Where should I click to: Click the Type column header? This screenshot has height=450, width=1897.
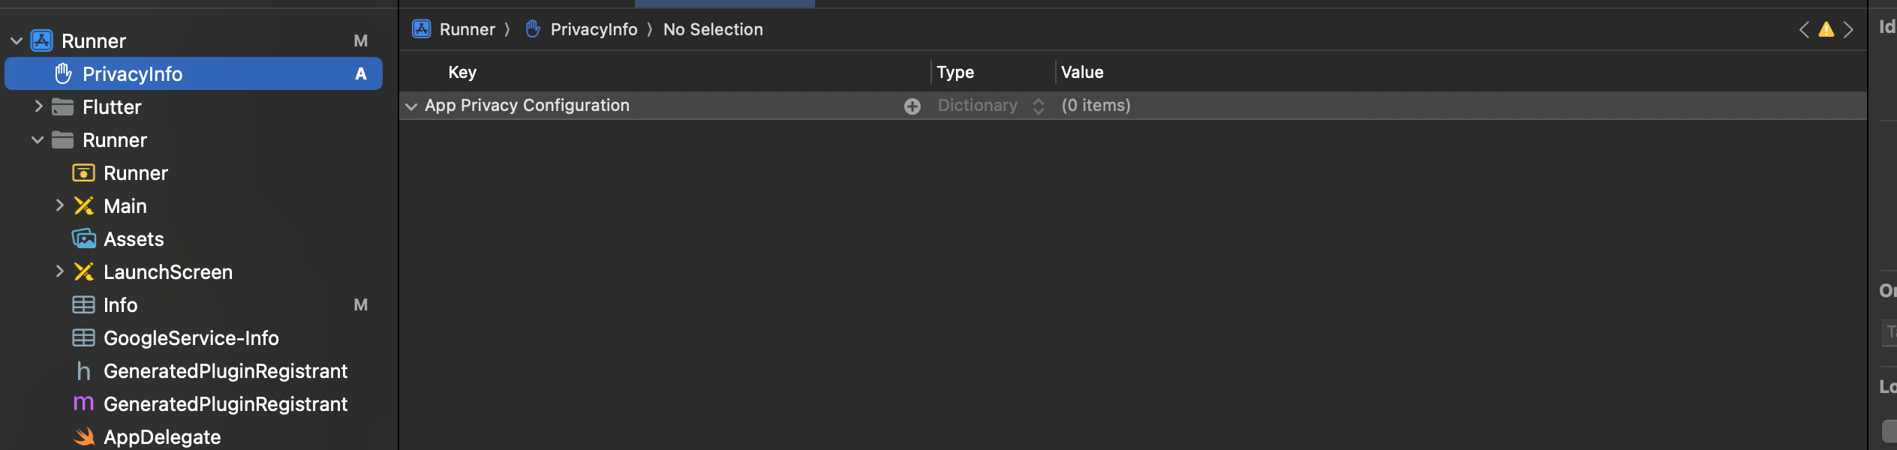955,72
